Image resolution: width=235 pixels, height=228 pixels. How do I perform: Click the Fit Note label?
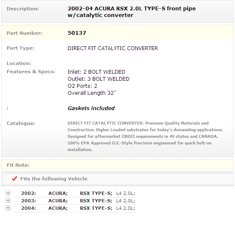tap(18, 165)
